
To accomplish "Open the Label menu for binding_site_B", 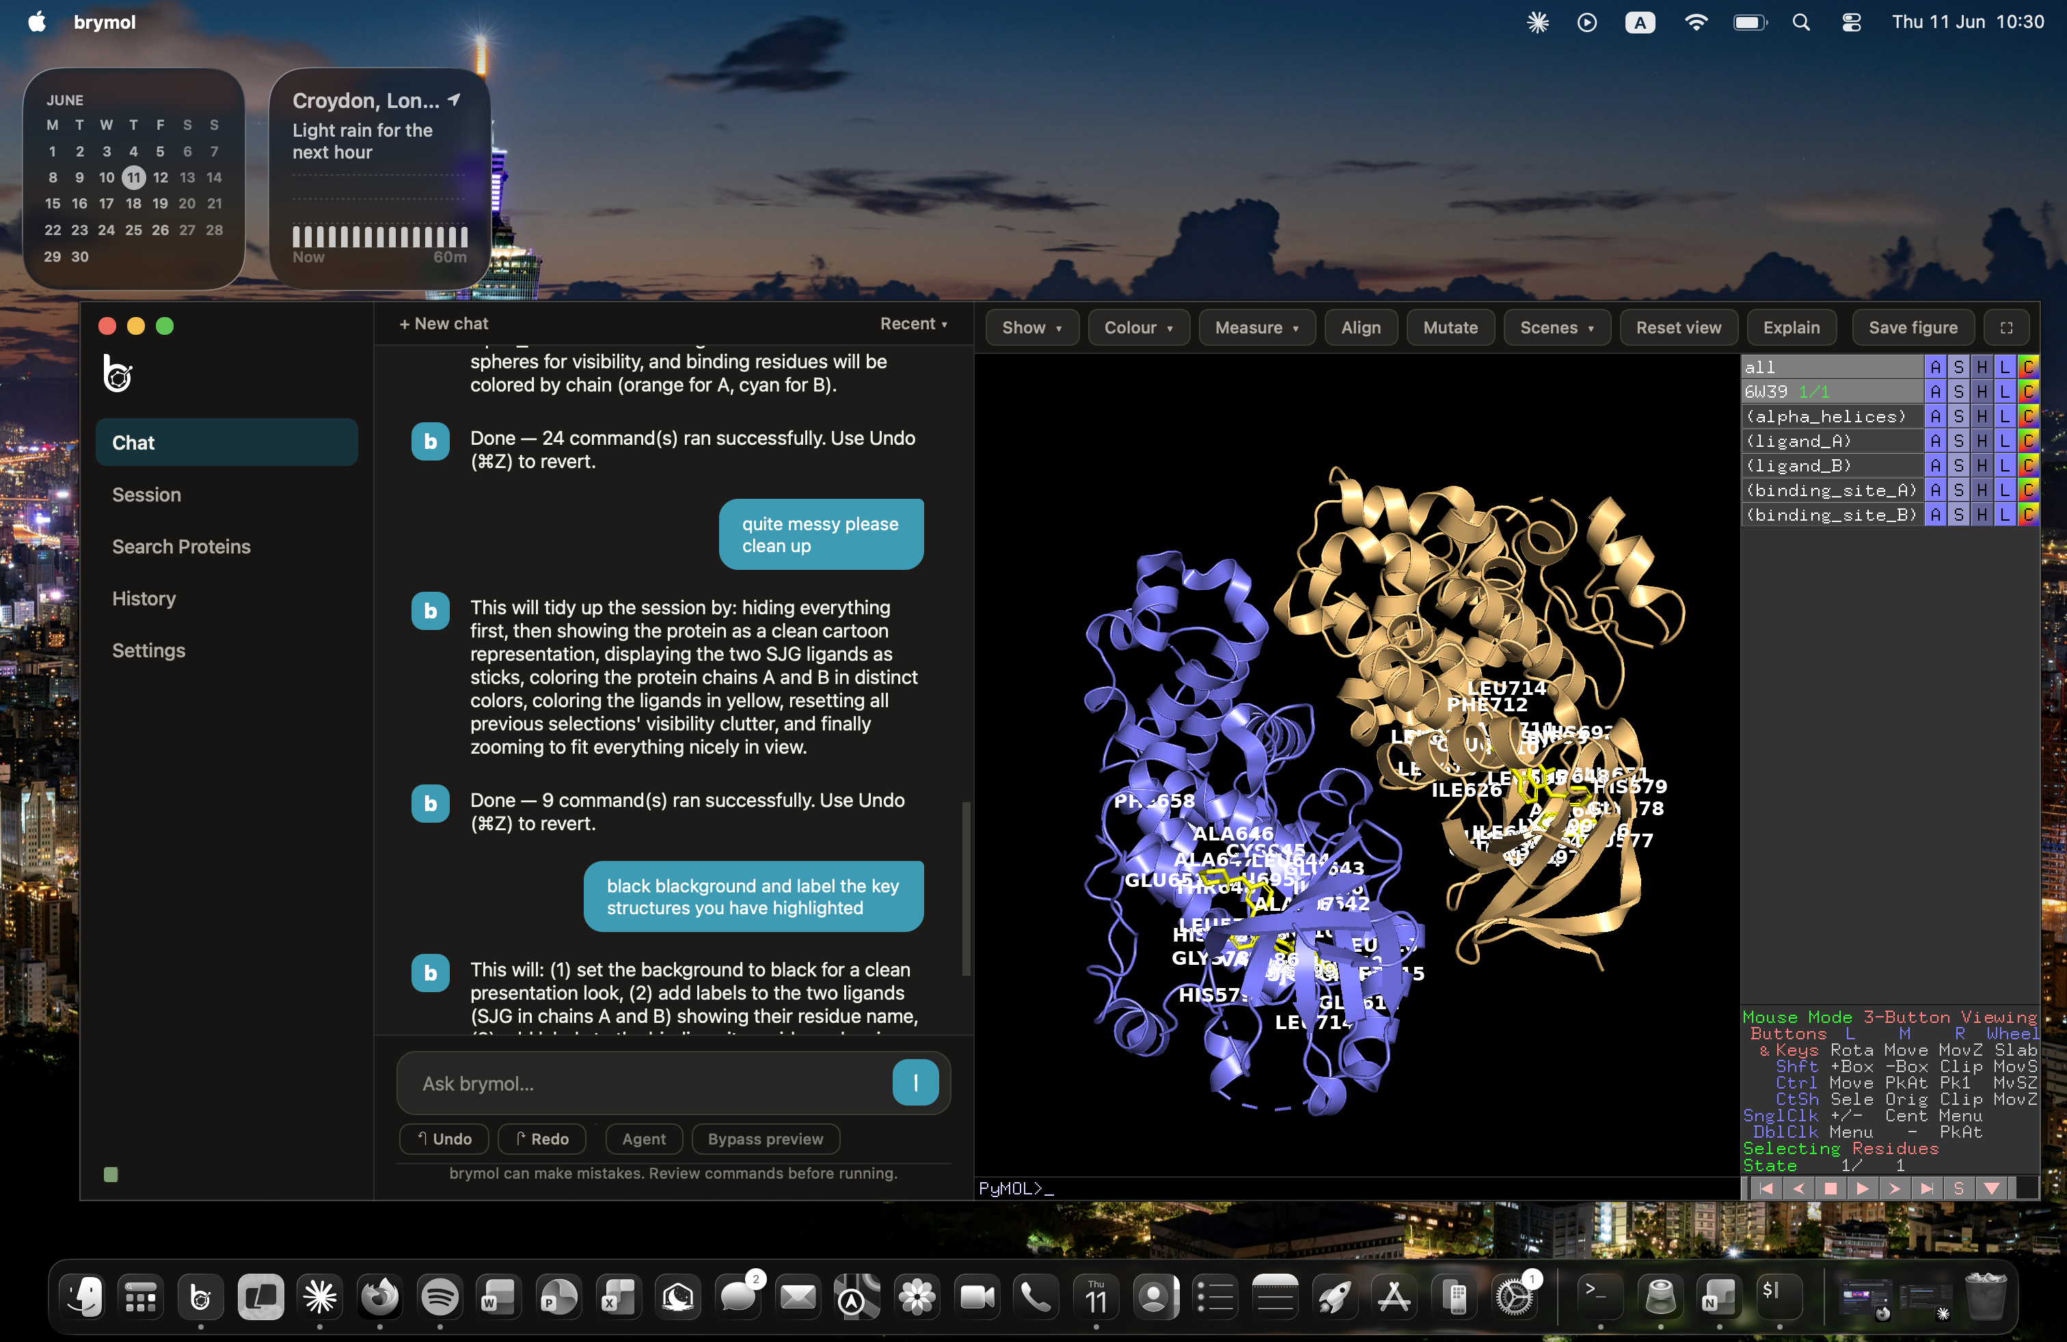I will (x=2005, y=515).
